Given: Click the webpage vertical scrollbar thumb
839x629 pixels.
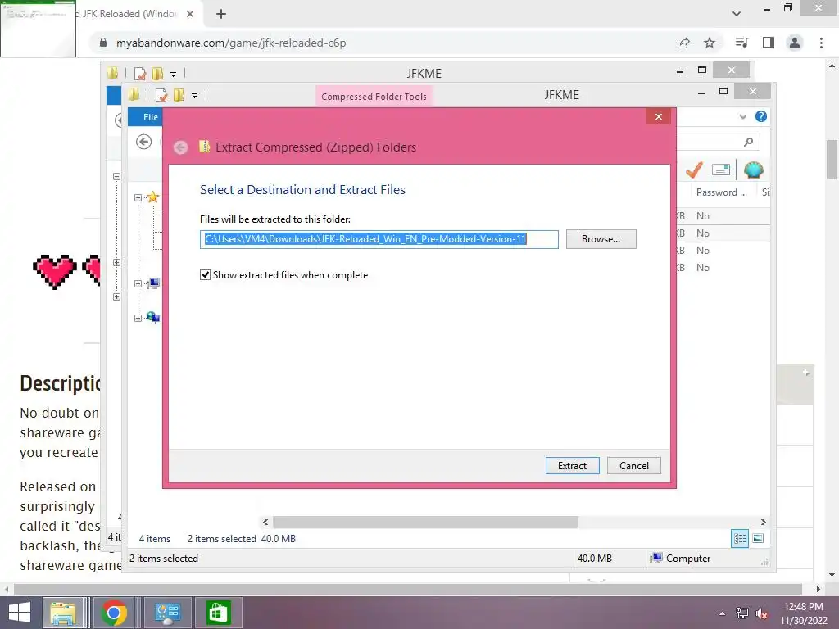Looking at the screenshot, I should [832, 160].
